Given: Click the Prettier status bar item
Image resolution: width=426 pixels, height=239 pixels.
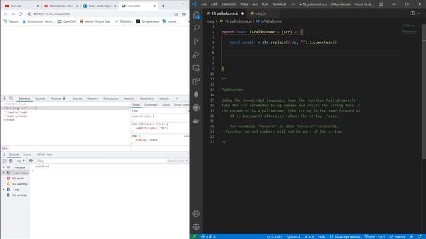Looking at the screenshot, I should pyautogui.click(x=397, y=236).
